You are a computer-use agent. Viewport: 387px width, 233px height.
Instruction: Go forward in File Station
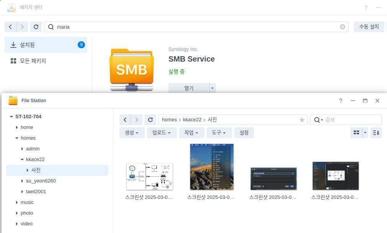tap(137, 120)
